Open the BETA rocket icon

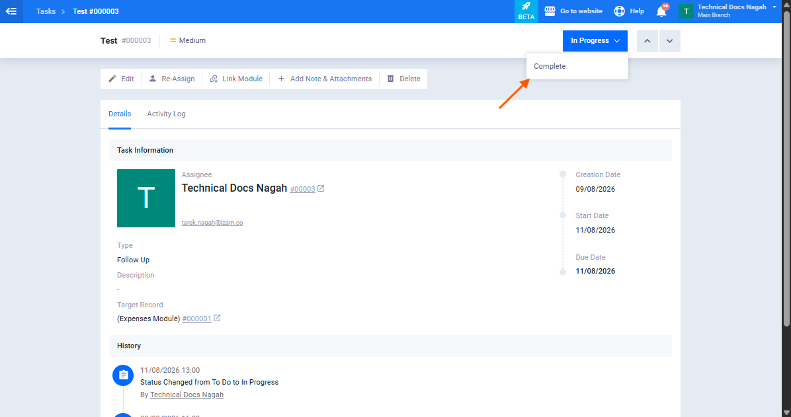pos(526,7)
